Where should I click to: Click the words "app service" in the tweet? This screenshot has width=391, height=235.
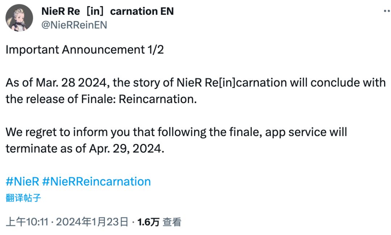(292, 132)
